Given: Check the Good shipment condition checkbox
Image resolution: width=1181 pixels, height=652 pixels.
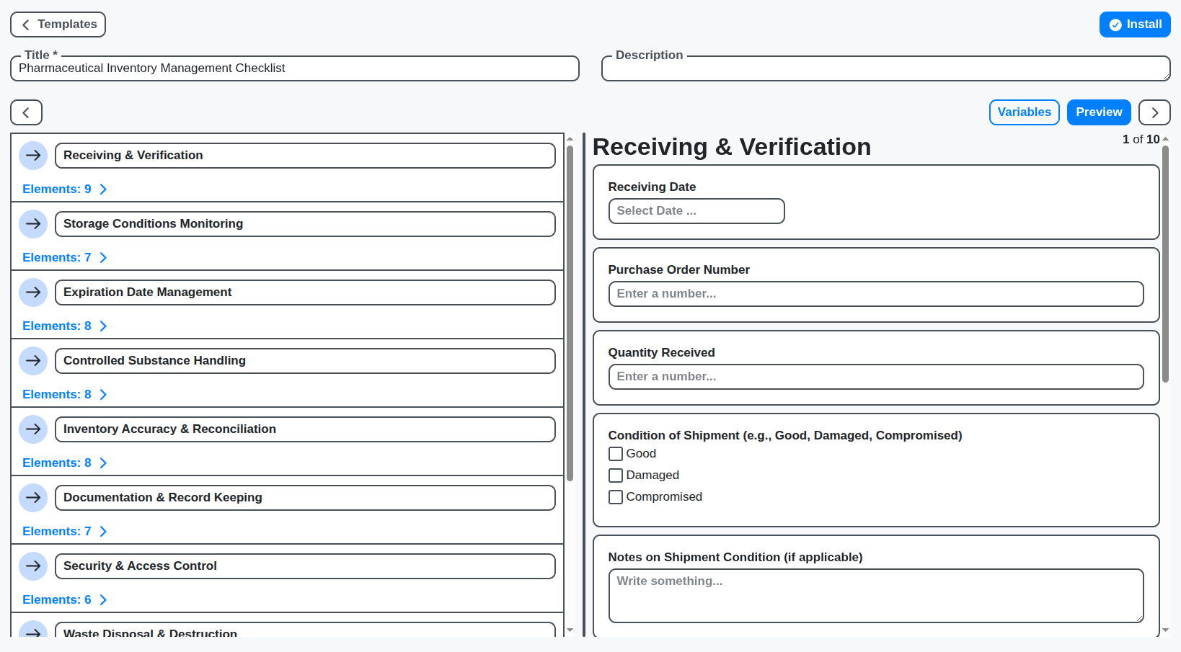Looking at the screenshot, I should pos(615,453).
